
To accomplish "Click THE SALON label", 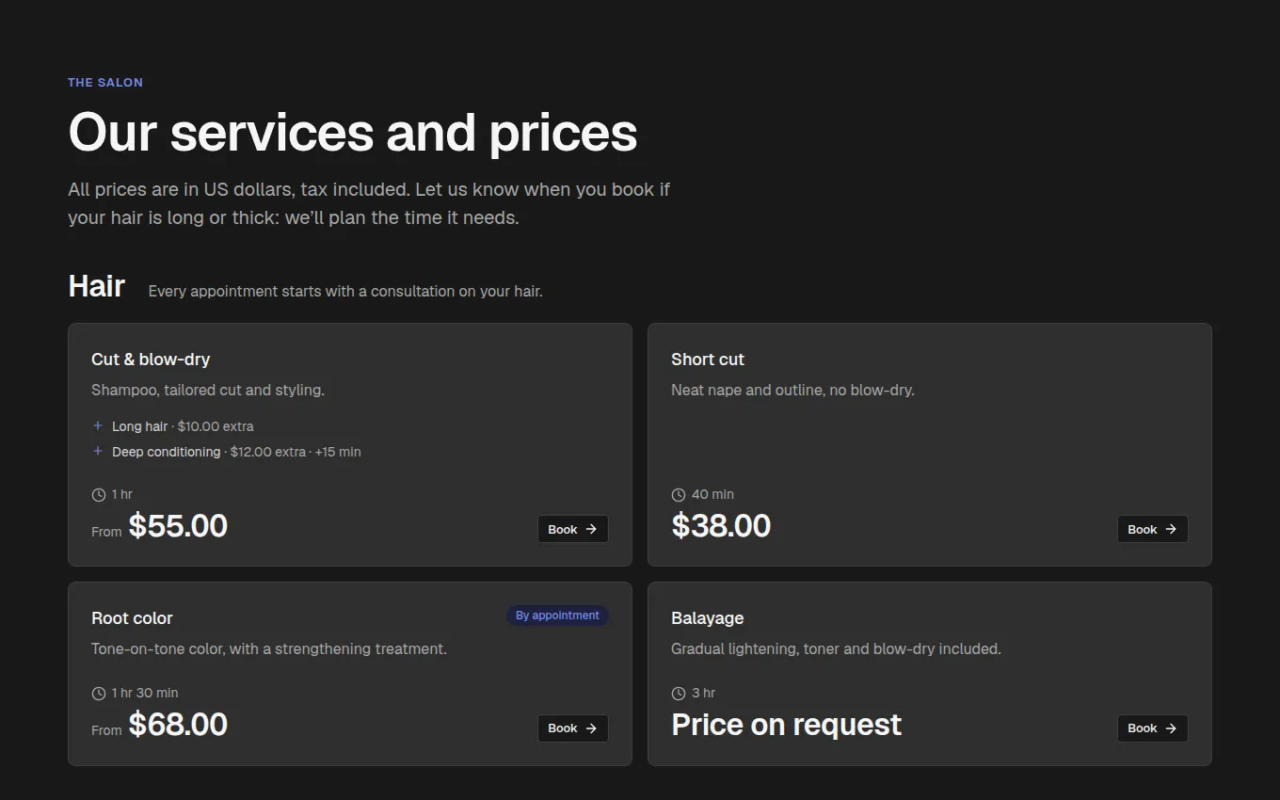I will [x=105, y=83].
